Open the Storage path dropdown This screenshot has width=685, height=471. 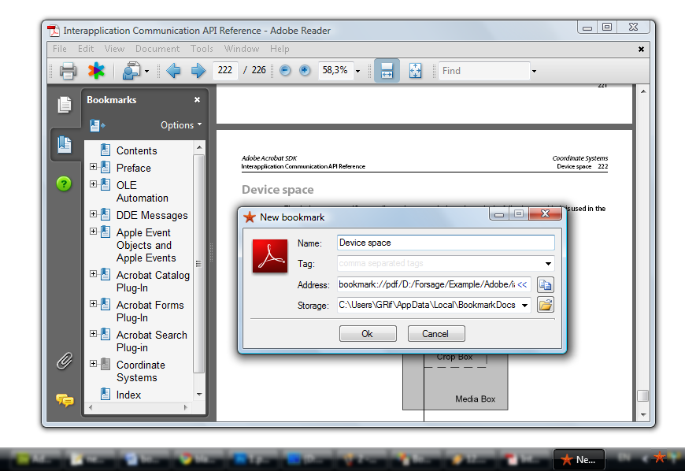pos(524,306)
